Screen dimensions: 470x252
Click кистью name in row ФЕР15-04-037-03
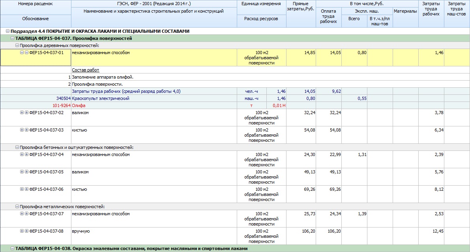pyautogui.click(x=79, y=130)
